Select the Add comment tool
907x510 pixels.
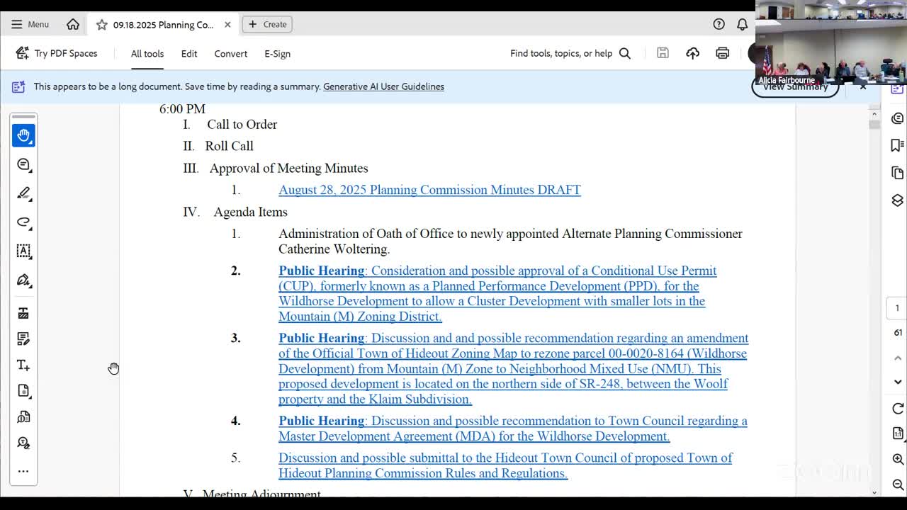tap(23, 164)
